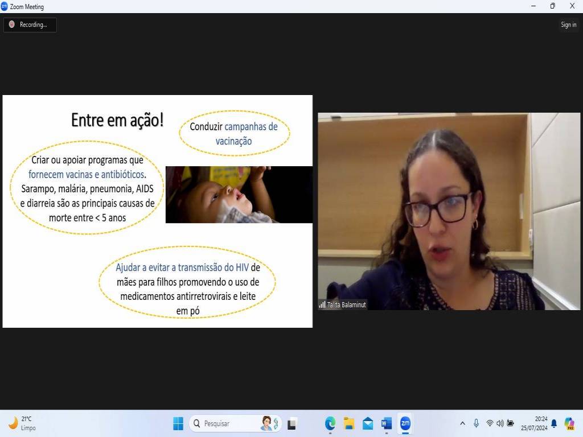Launch Microsoft Edge from the taskbar
Screen dimensions: 583x437
[330, 423]
